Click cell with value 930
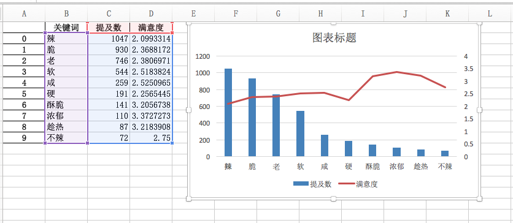 coord(109,50)
